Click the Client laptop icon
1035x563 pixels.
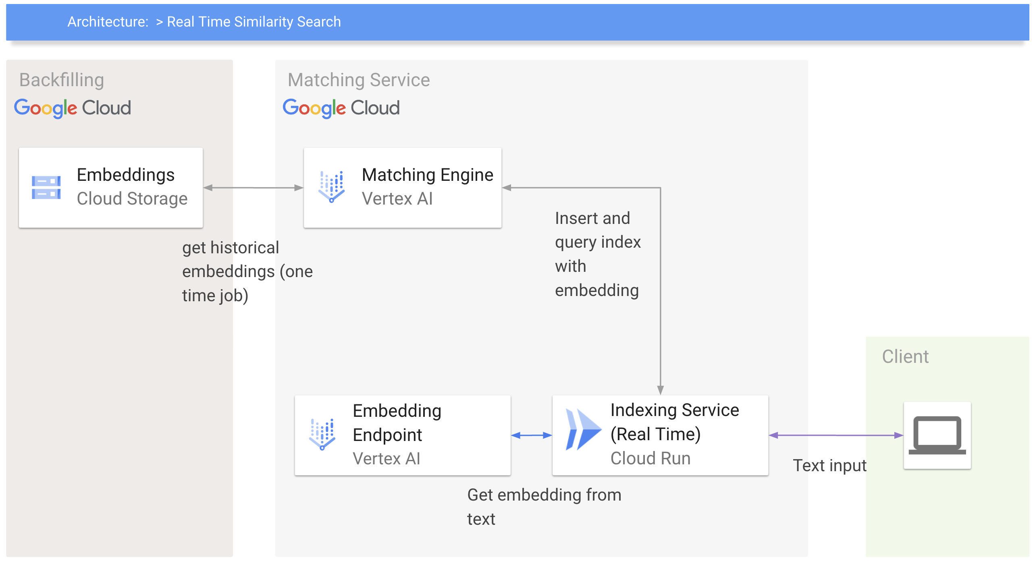pos(937,435)
